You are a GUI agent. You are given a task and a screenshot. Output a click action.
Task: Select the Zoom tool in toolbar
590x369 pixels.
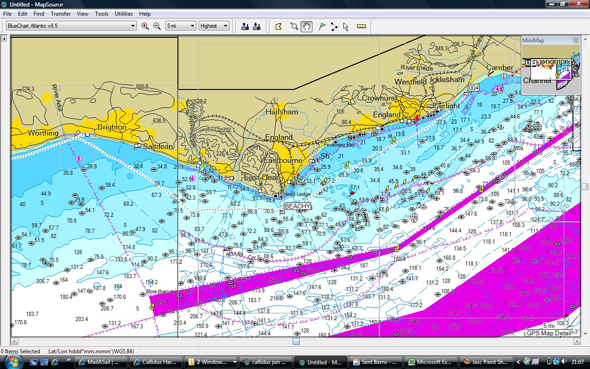294,26
